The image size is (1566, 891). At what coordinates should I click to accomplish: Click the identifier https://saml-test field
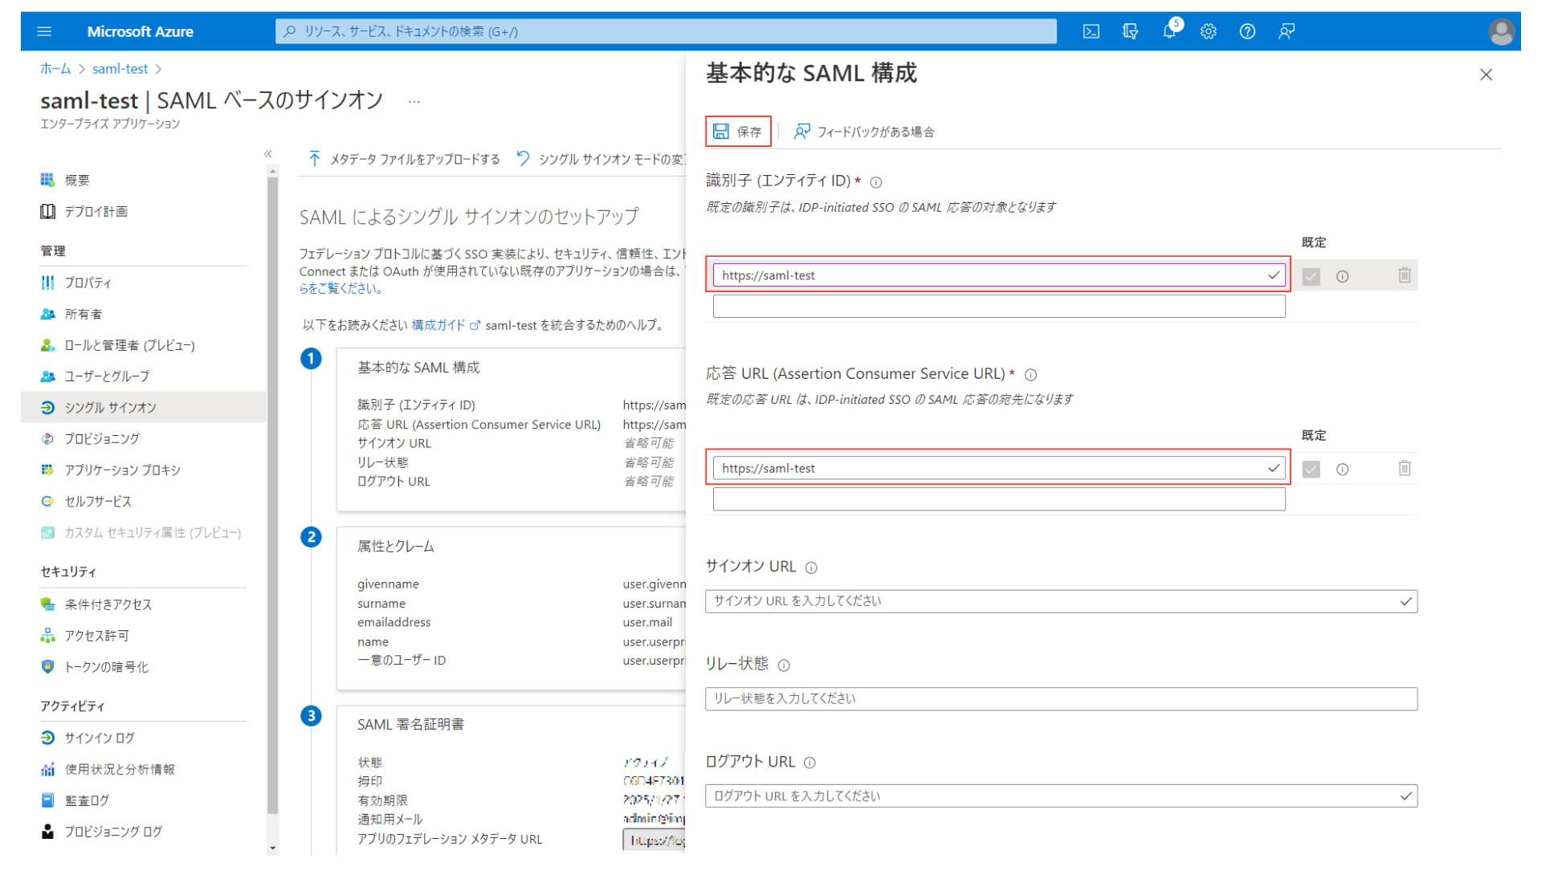coord(998,275)
